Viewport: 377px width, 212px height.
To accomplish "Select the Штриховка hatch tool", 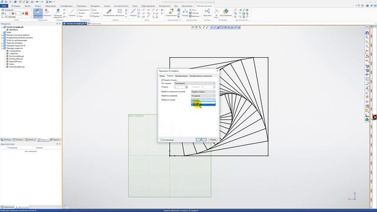I will click(x=120, y=12).
